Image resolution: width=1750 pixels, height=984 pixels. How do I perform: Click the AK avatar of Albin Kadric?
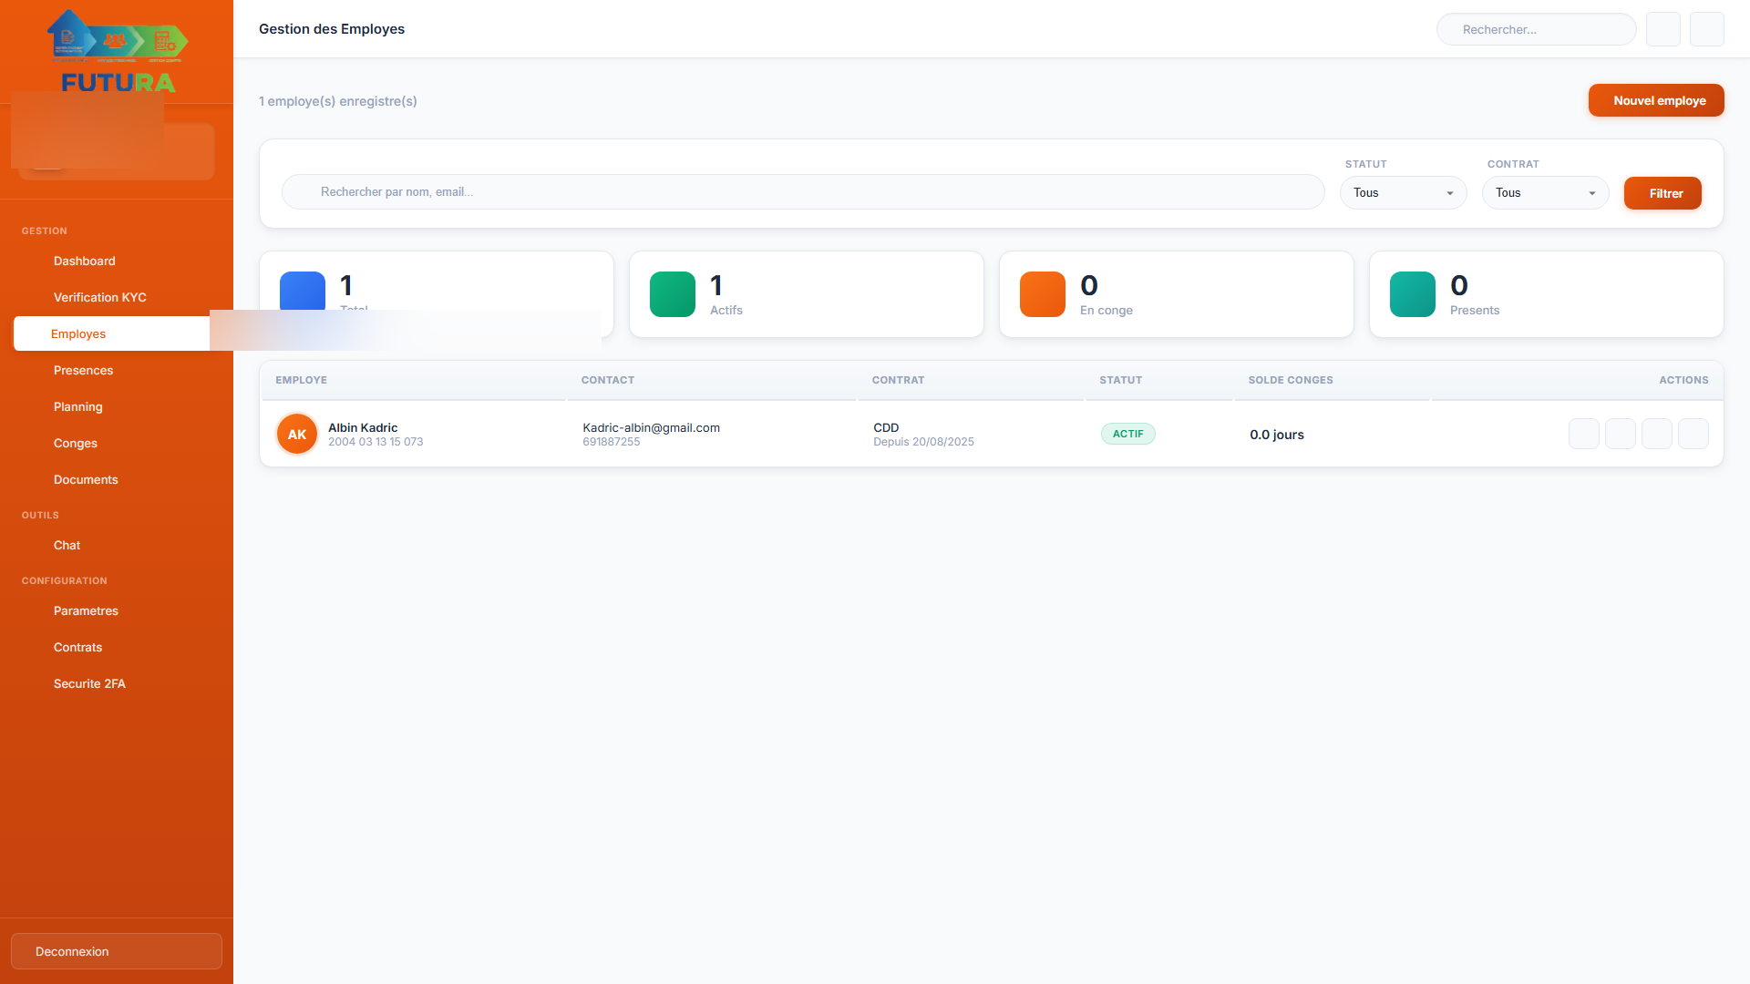297,435
